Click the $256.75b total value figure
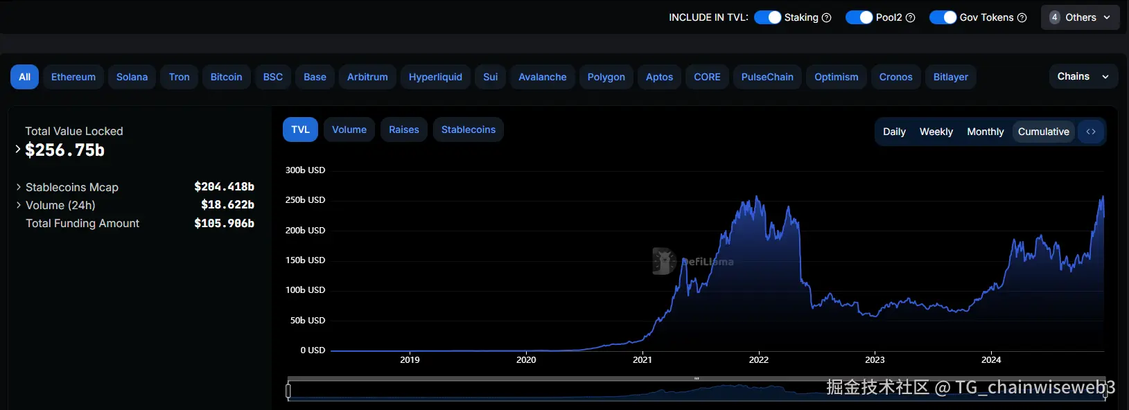The width and height of the screenshot is (1129, 410). (65, 150)
